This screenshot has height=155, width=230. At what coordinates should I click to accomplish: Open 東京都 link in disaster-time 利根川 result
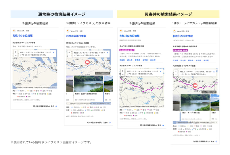coord(153,60)
